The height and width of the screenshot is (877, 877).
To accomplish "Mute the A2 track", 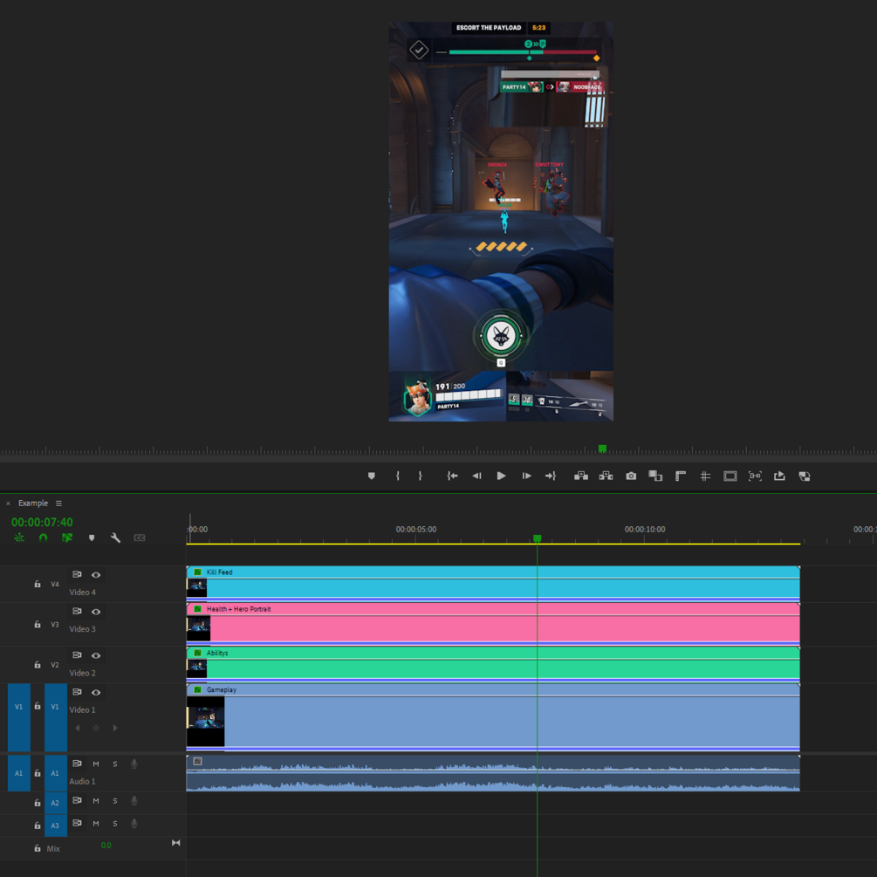I will pos(96,801).
